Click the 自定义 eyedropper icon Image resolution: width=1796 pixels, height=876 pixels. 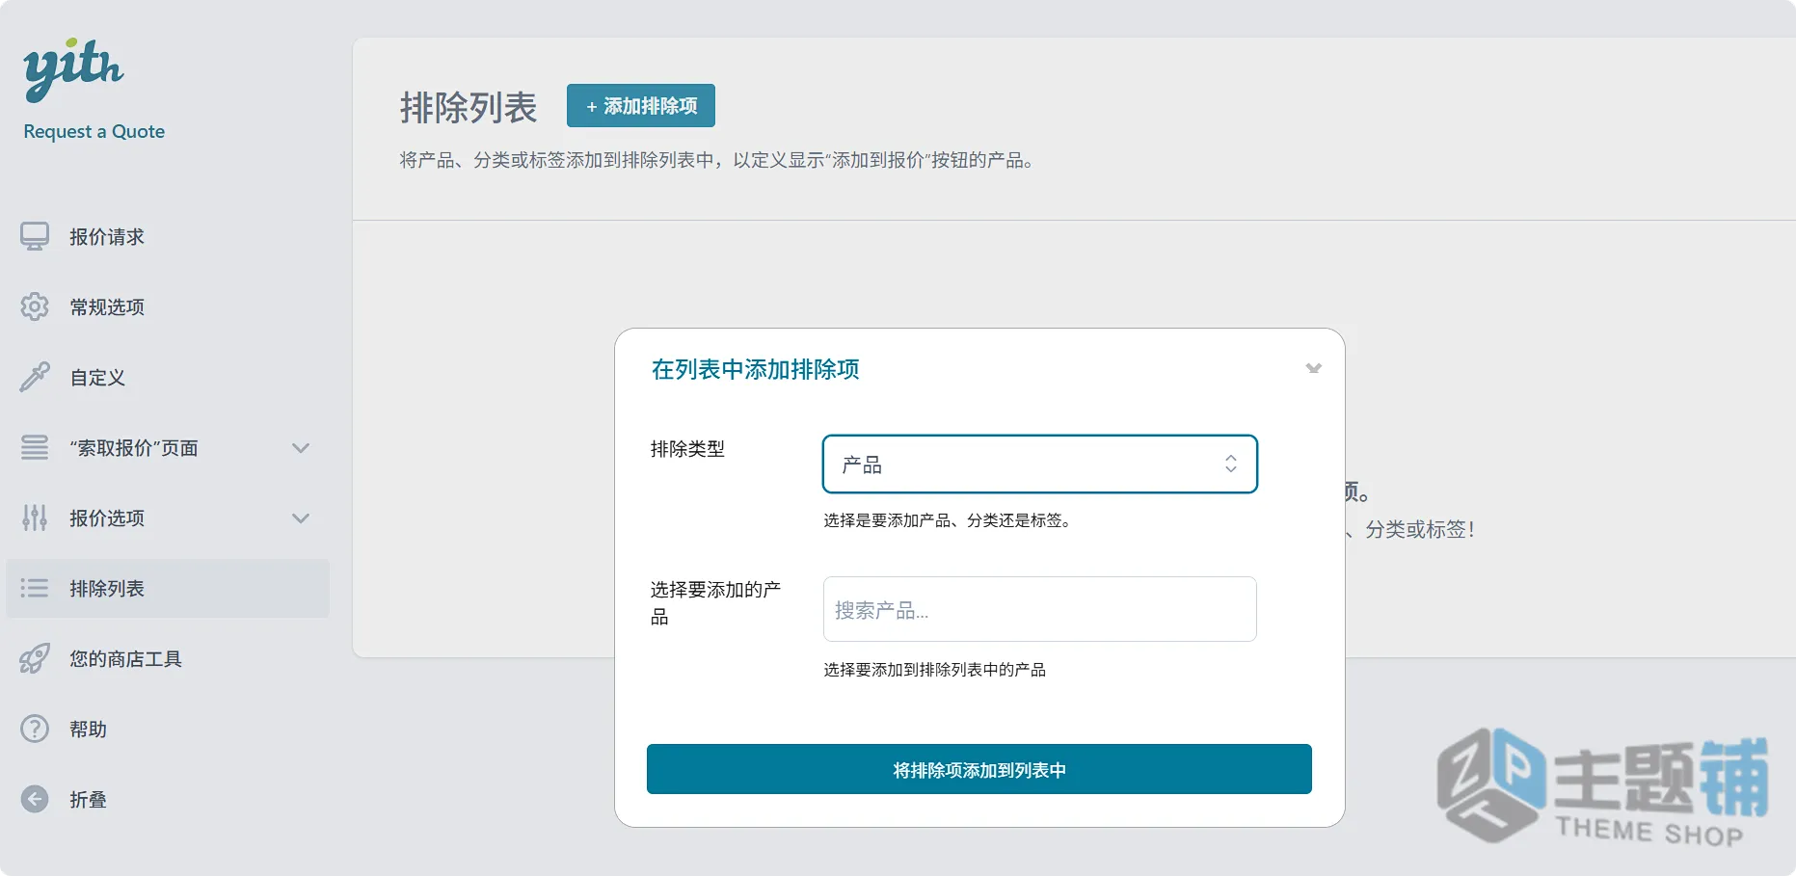[x=35, y=377]
